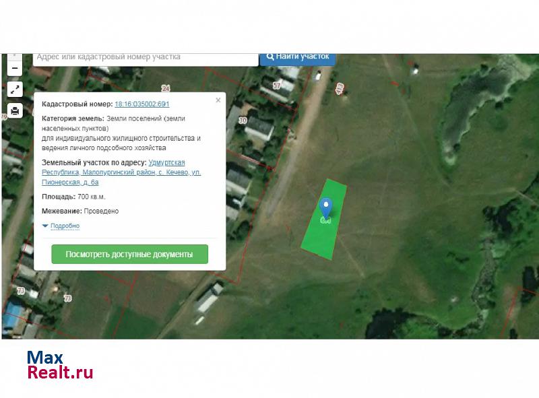This screenshot has height=398, width=539.
Task: Click Посмотреть доступные документы button
Action: (x=129, y=255)
